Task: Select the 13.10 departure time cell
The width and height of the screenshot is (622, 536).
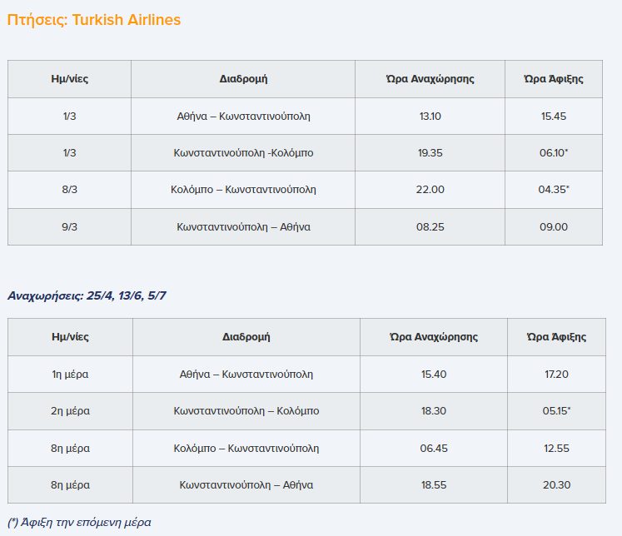Action: coord(430,117)
